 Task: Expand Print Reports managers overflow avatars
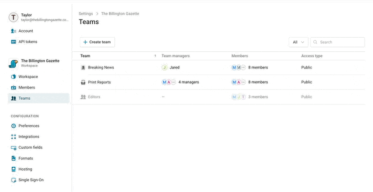coord(173,82)
